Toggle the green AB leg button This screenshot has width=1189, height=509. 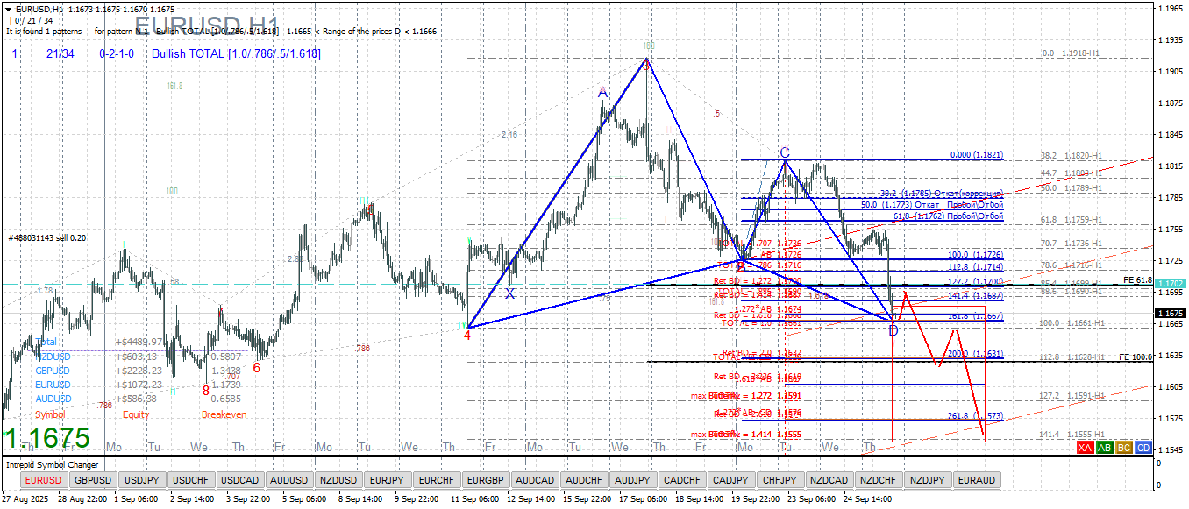coord(1104,448)
